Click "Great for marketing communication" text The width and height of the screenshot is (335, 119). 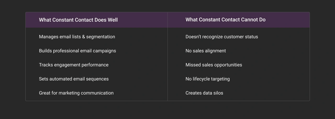tap(76, 93)
